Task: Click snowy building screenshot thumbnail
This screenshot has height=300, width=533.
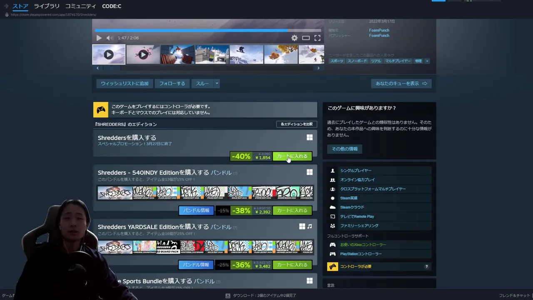Action: click(212, 54)
